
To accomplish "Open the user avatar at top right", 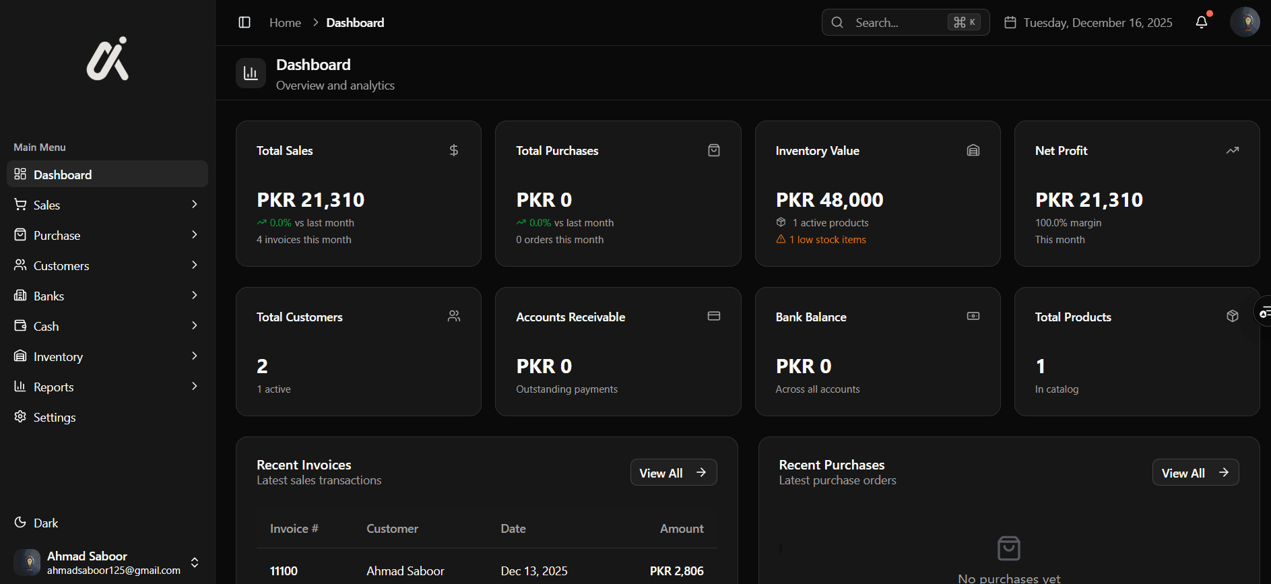I will pyautogui.click(x=1245, y=22).
